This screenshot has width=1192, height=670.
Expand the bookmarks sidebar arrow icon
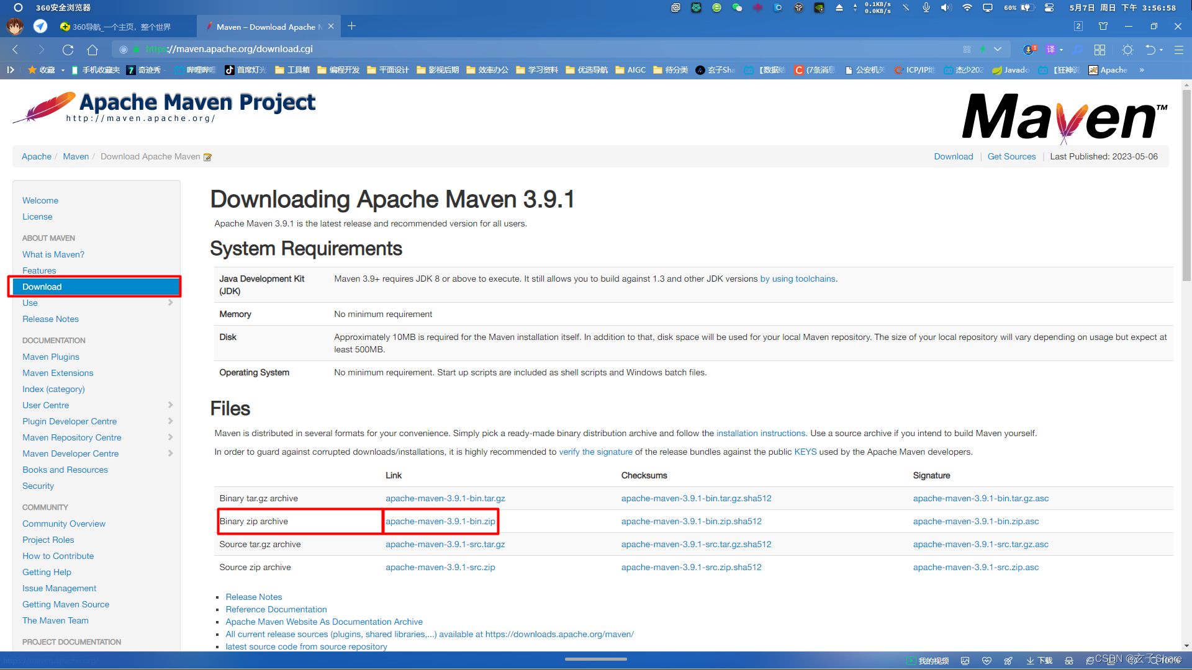pos(11,70)
